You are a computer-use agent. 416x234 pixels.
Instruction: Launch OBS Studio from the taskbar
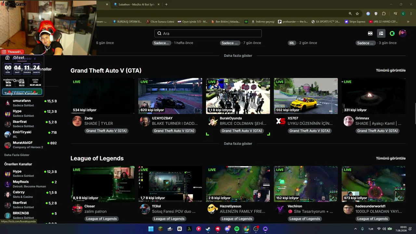pyautogui.click(x=256, y=229)
